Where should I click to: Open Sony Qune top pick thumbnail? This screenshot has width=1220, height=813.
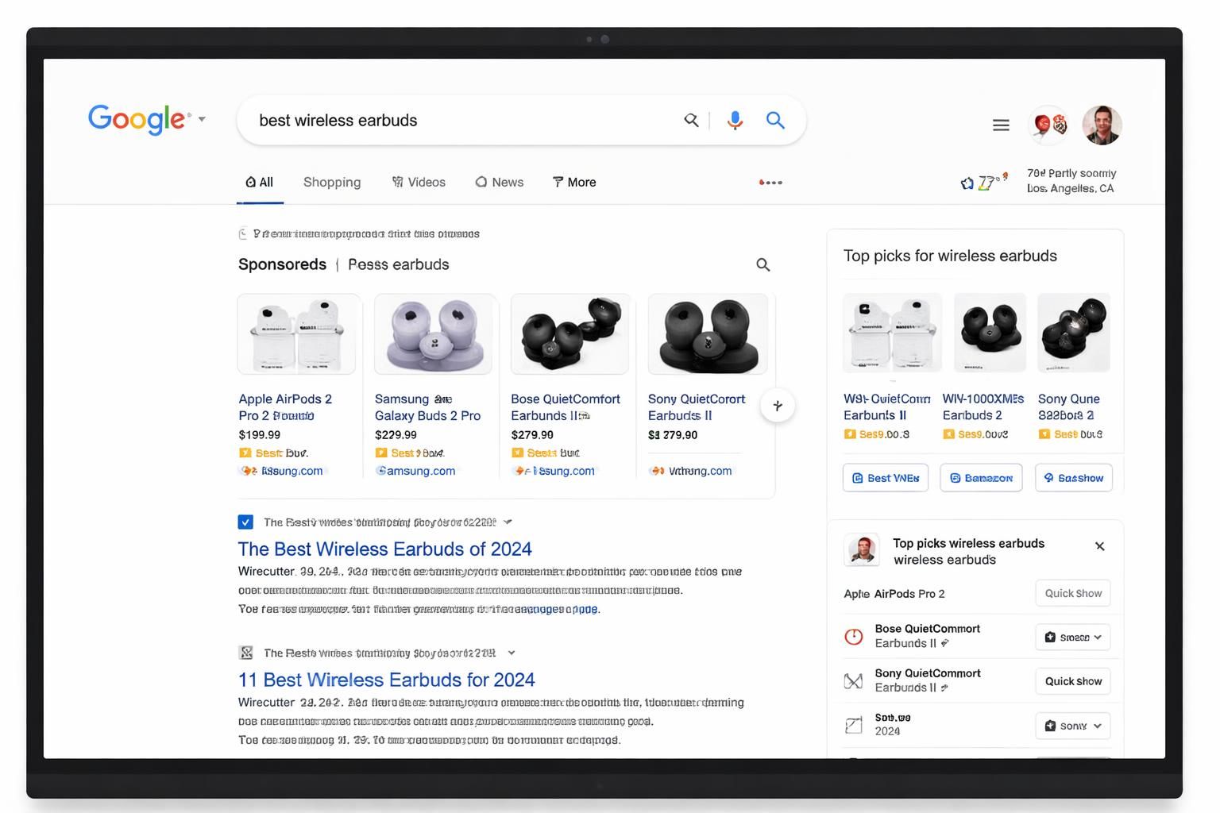(x=1074, y=333)
